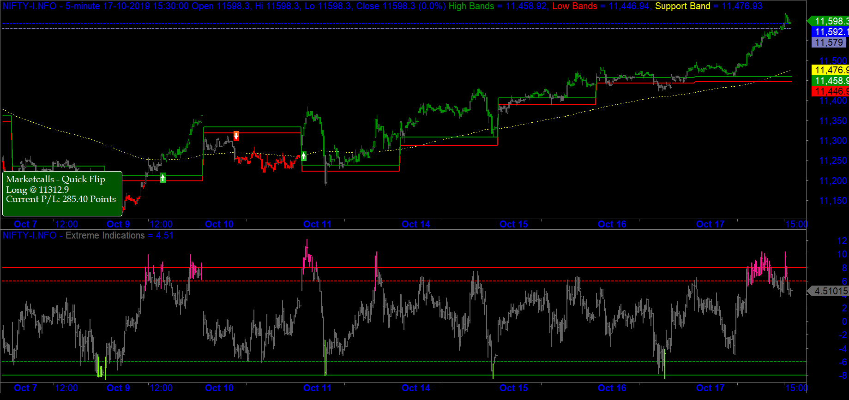Screen dimensions: 849x400
Task: Click Oct 9 on price pane date axis
Action: (x=118, y=224)
